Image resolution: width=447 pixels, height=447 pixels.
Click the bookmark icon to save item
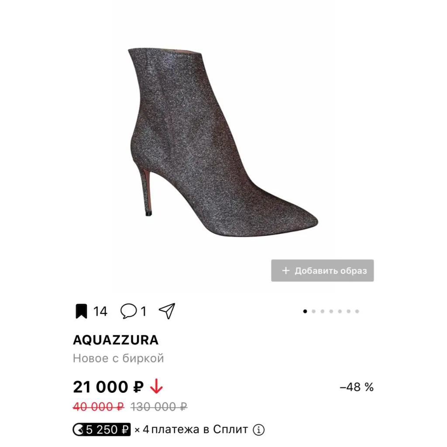click(81, 311)
